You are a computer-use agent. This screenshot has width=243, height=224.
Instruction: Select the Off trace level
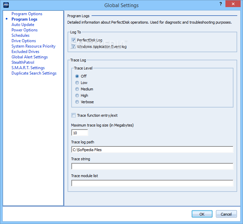(x=77, y=76)
